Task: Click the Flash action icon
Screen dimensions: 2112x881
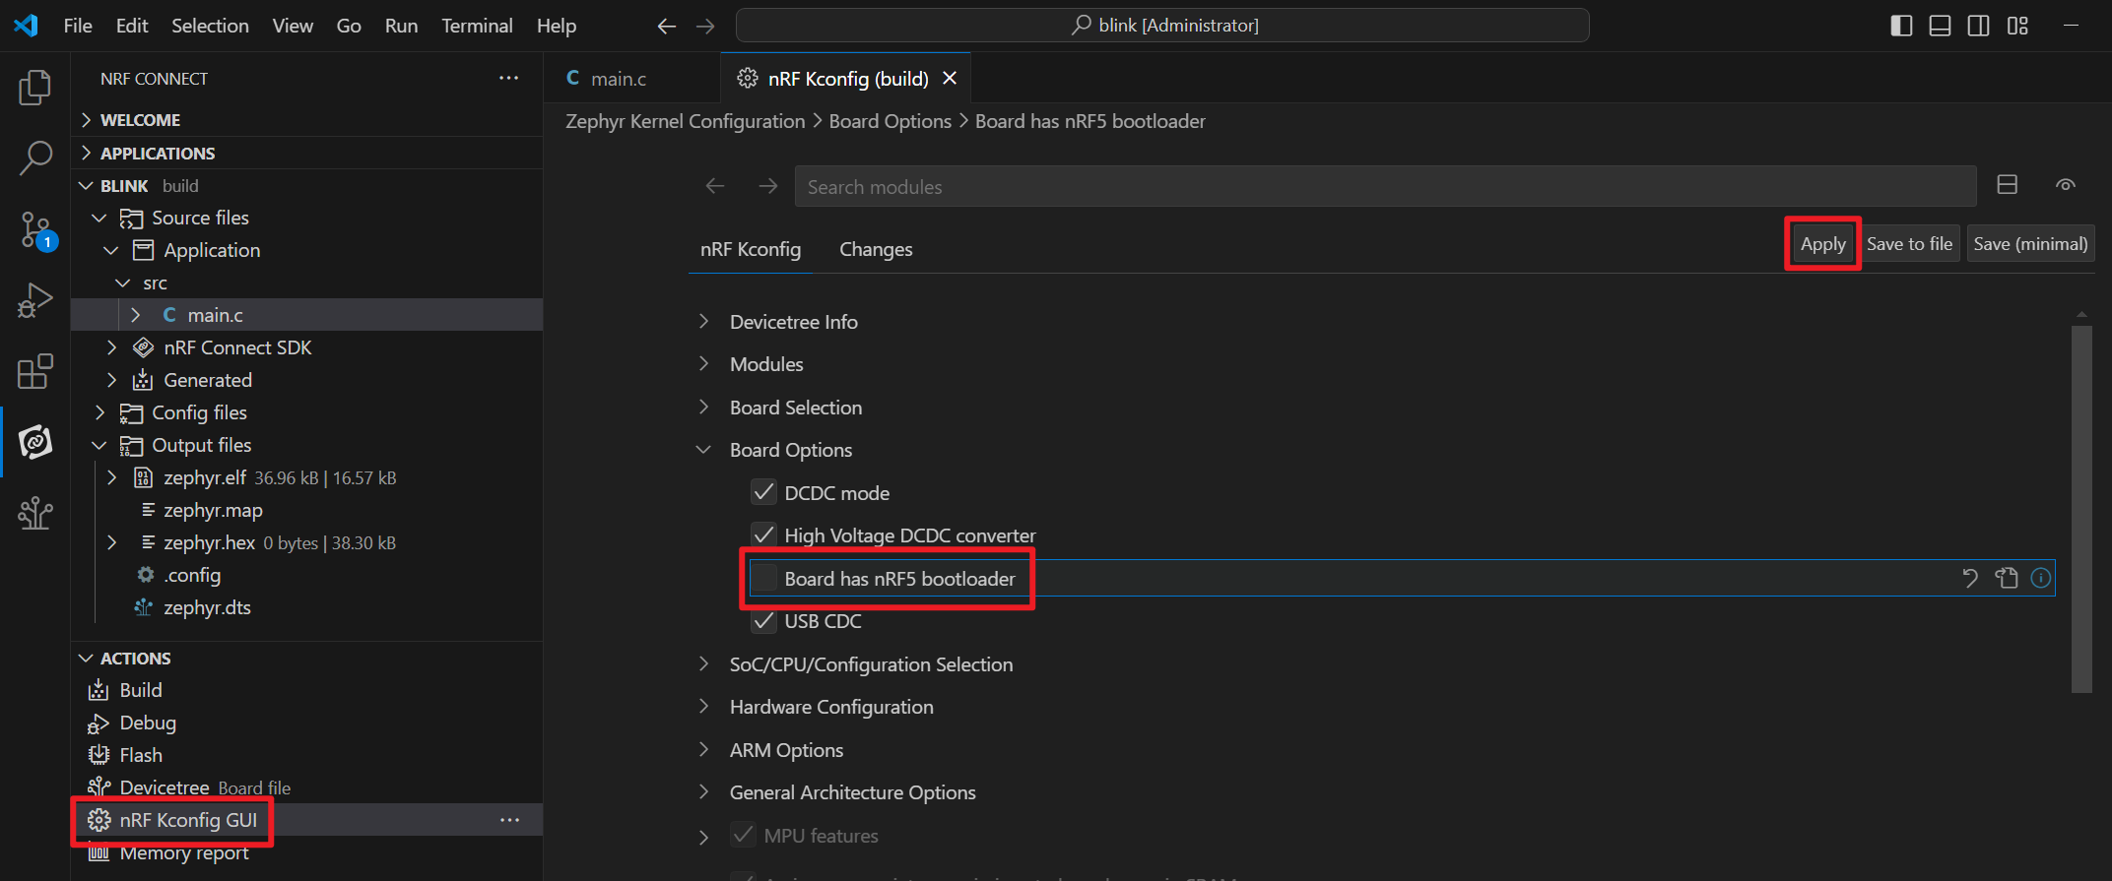Action: 99,755
